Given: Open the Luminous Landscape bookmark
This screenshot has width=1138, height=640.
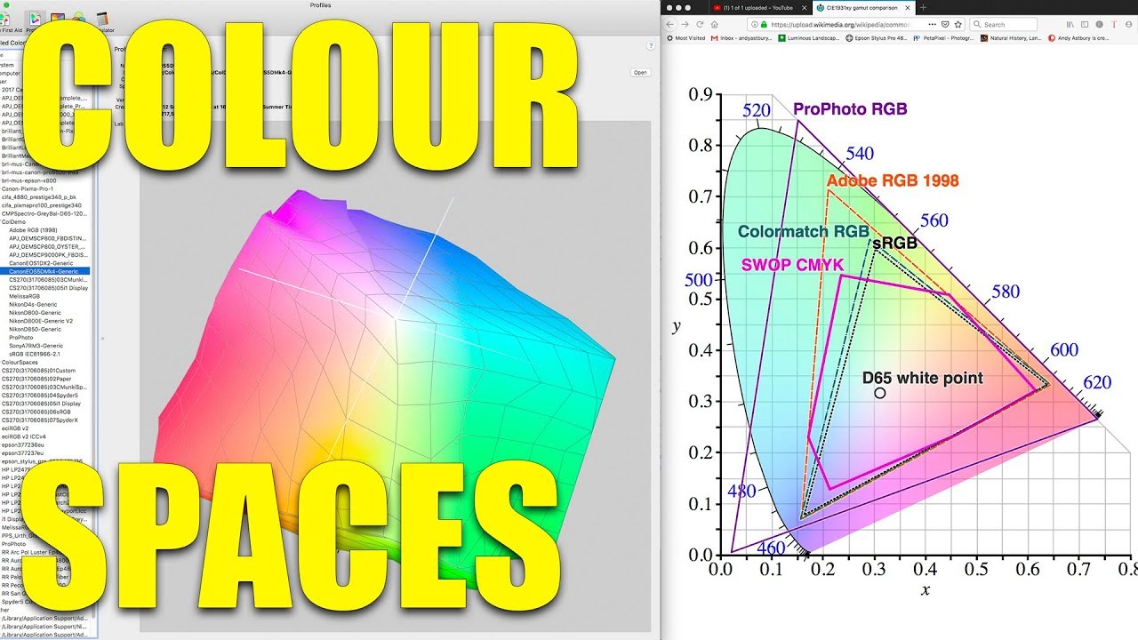Looking at the screenshot, I should pos(808,38).
